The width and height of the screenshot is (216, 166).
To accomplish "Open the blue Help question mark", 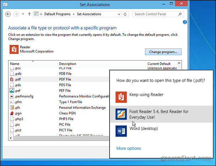I will pyautogui.click(x=185, y=22).
